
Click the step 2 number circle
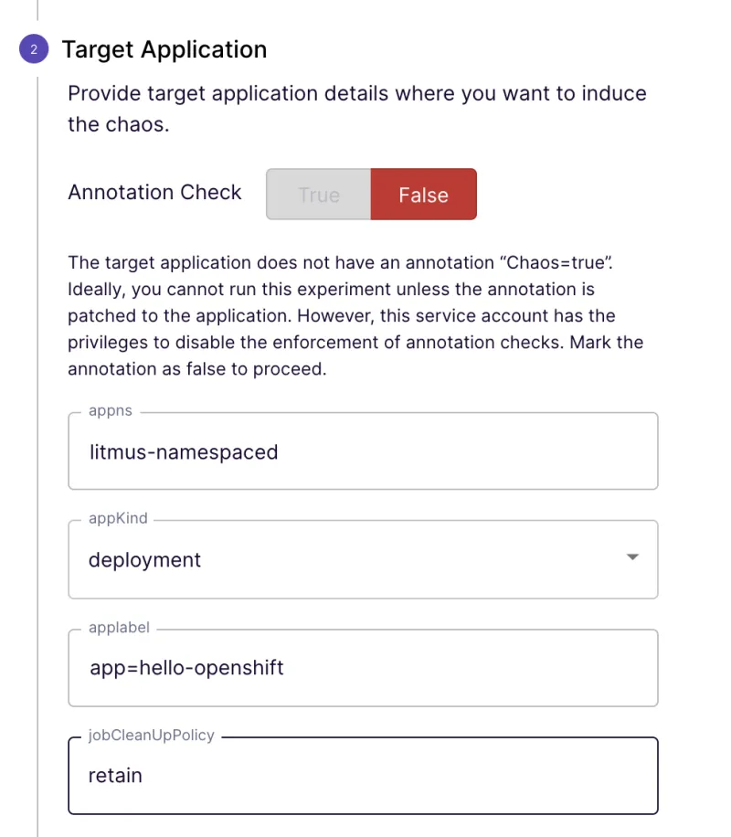click(x=34, y=49)
